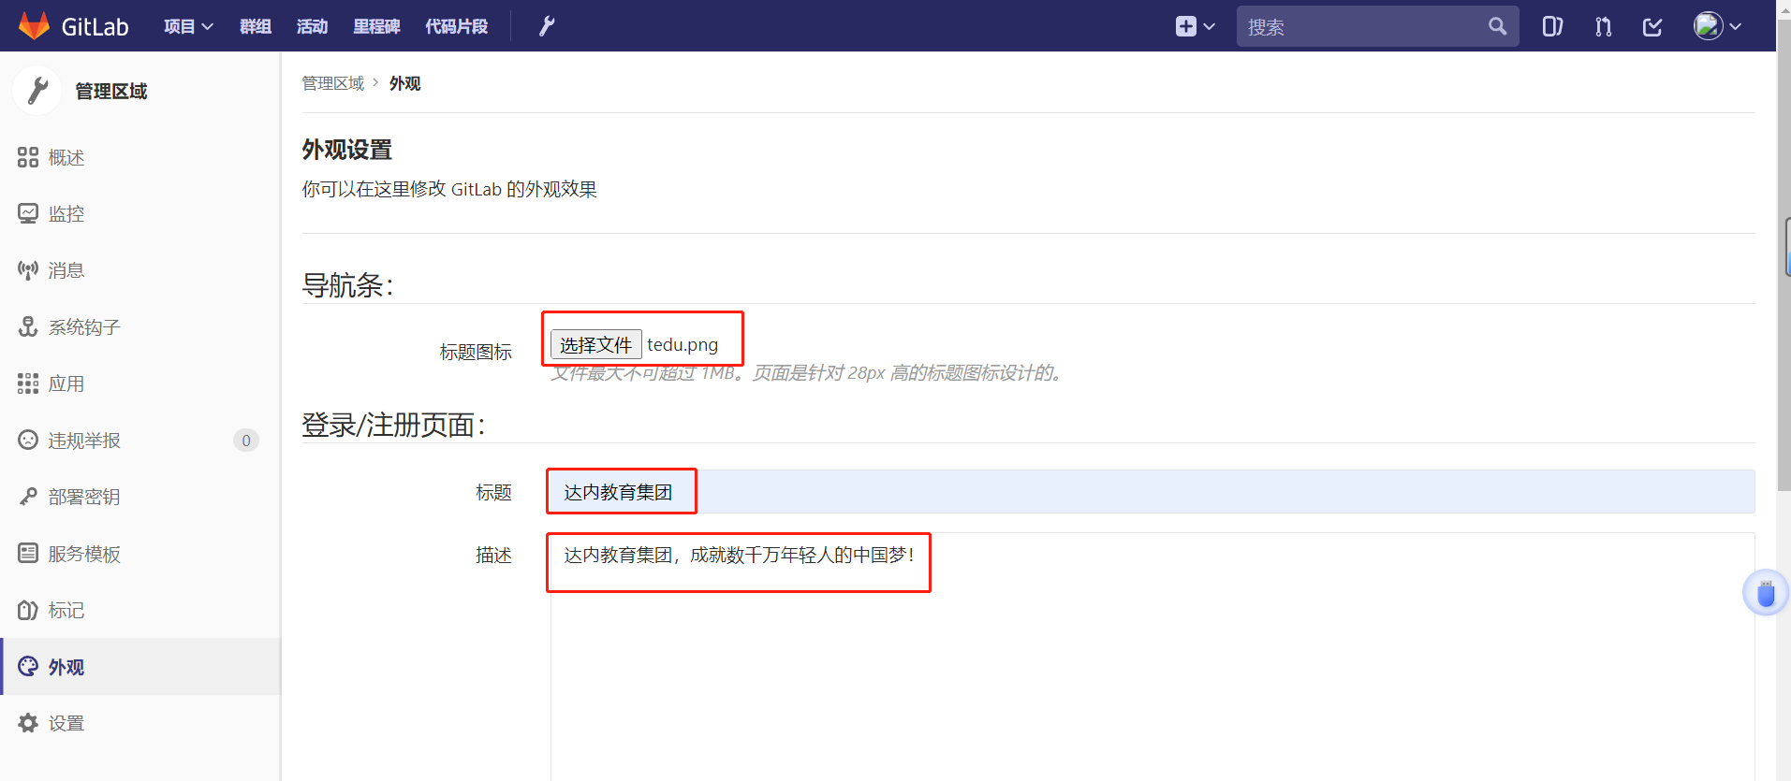
Task: Click the 外观 palette icon
Action: [x=28, y=666]
